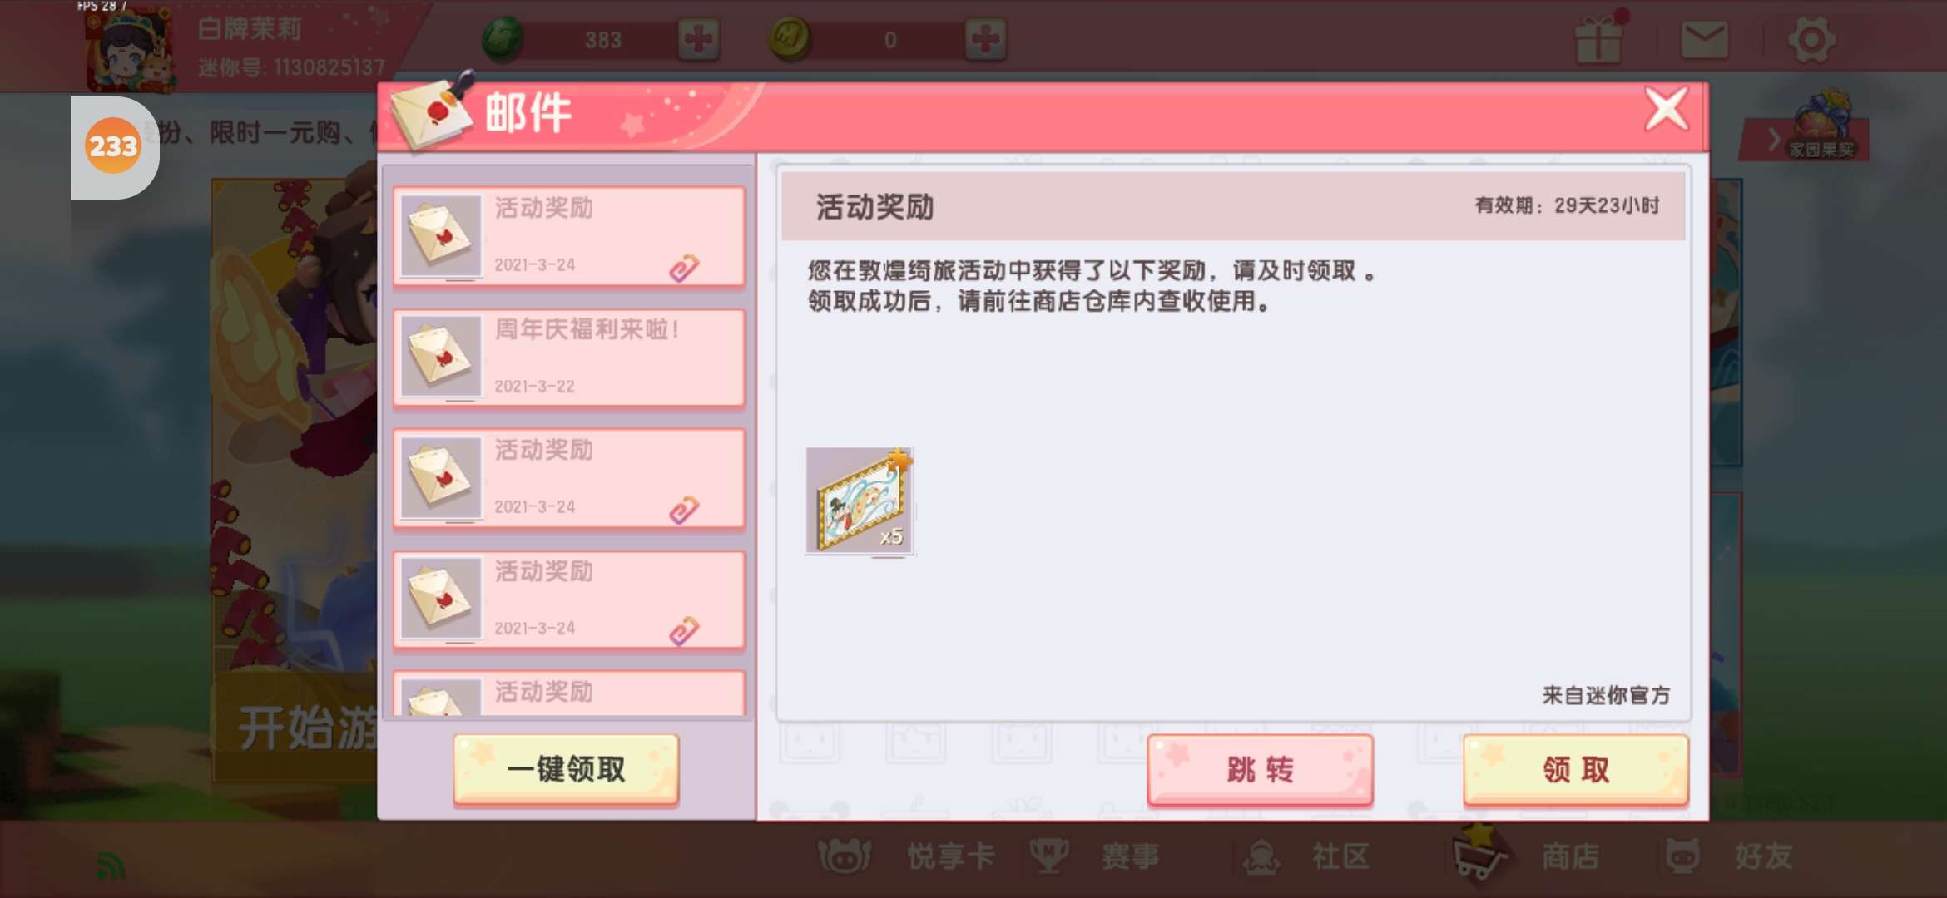The height and width of the screenshot is (898, 1947).
Task: Open the 好友 friends tab
Action: (x=1729, y=856)
